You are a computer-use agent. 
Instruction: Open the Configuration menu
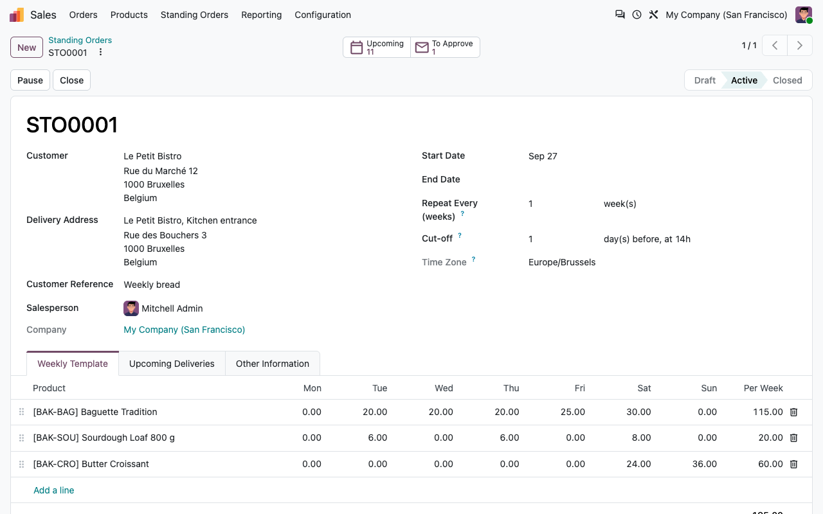[323, 15]
